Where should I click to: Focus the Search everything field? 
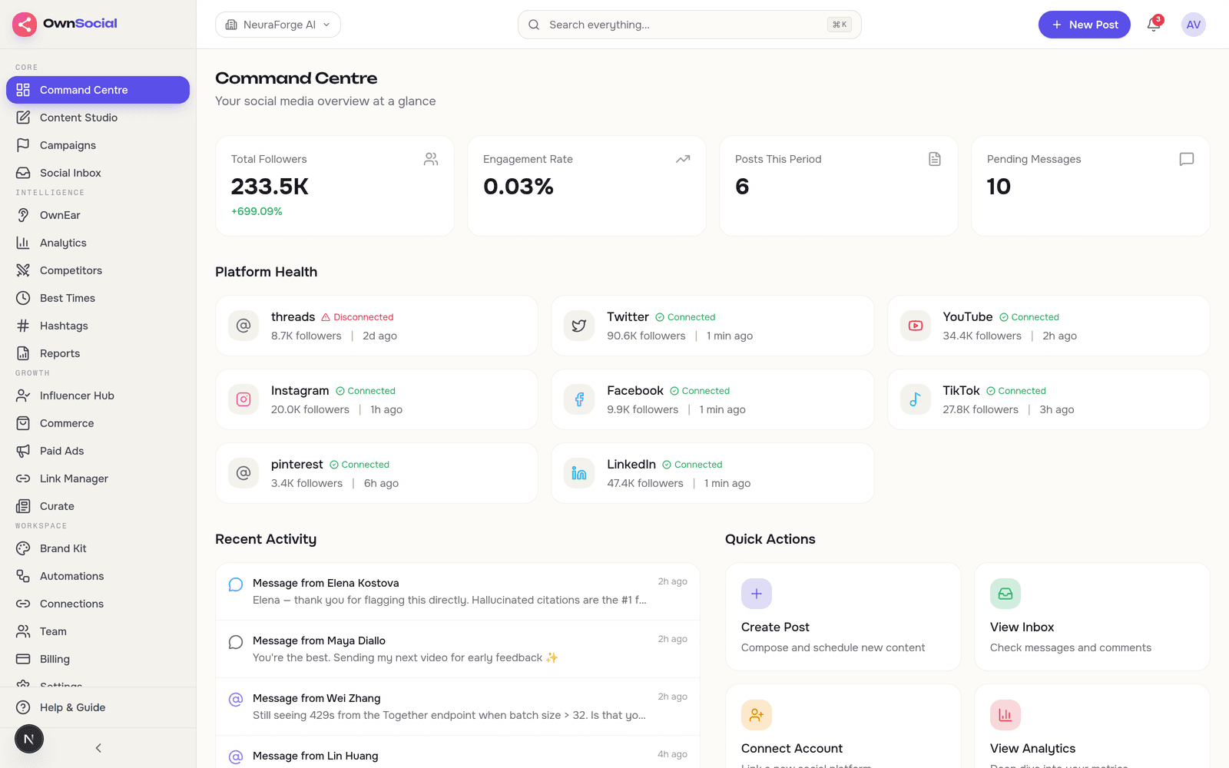click(689, 25)
